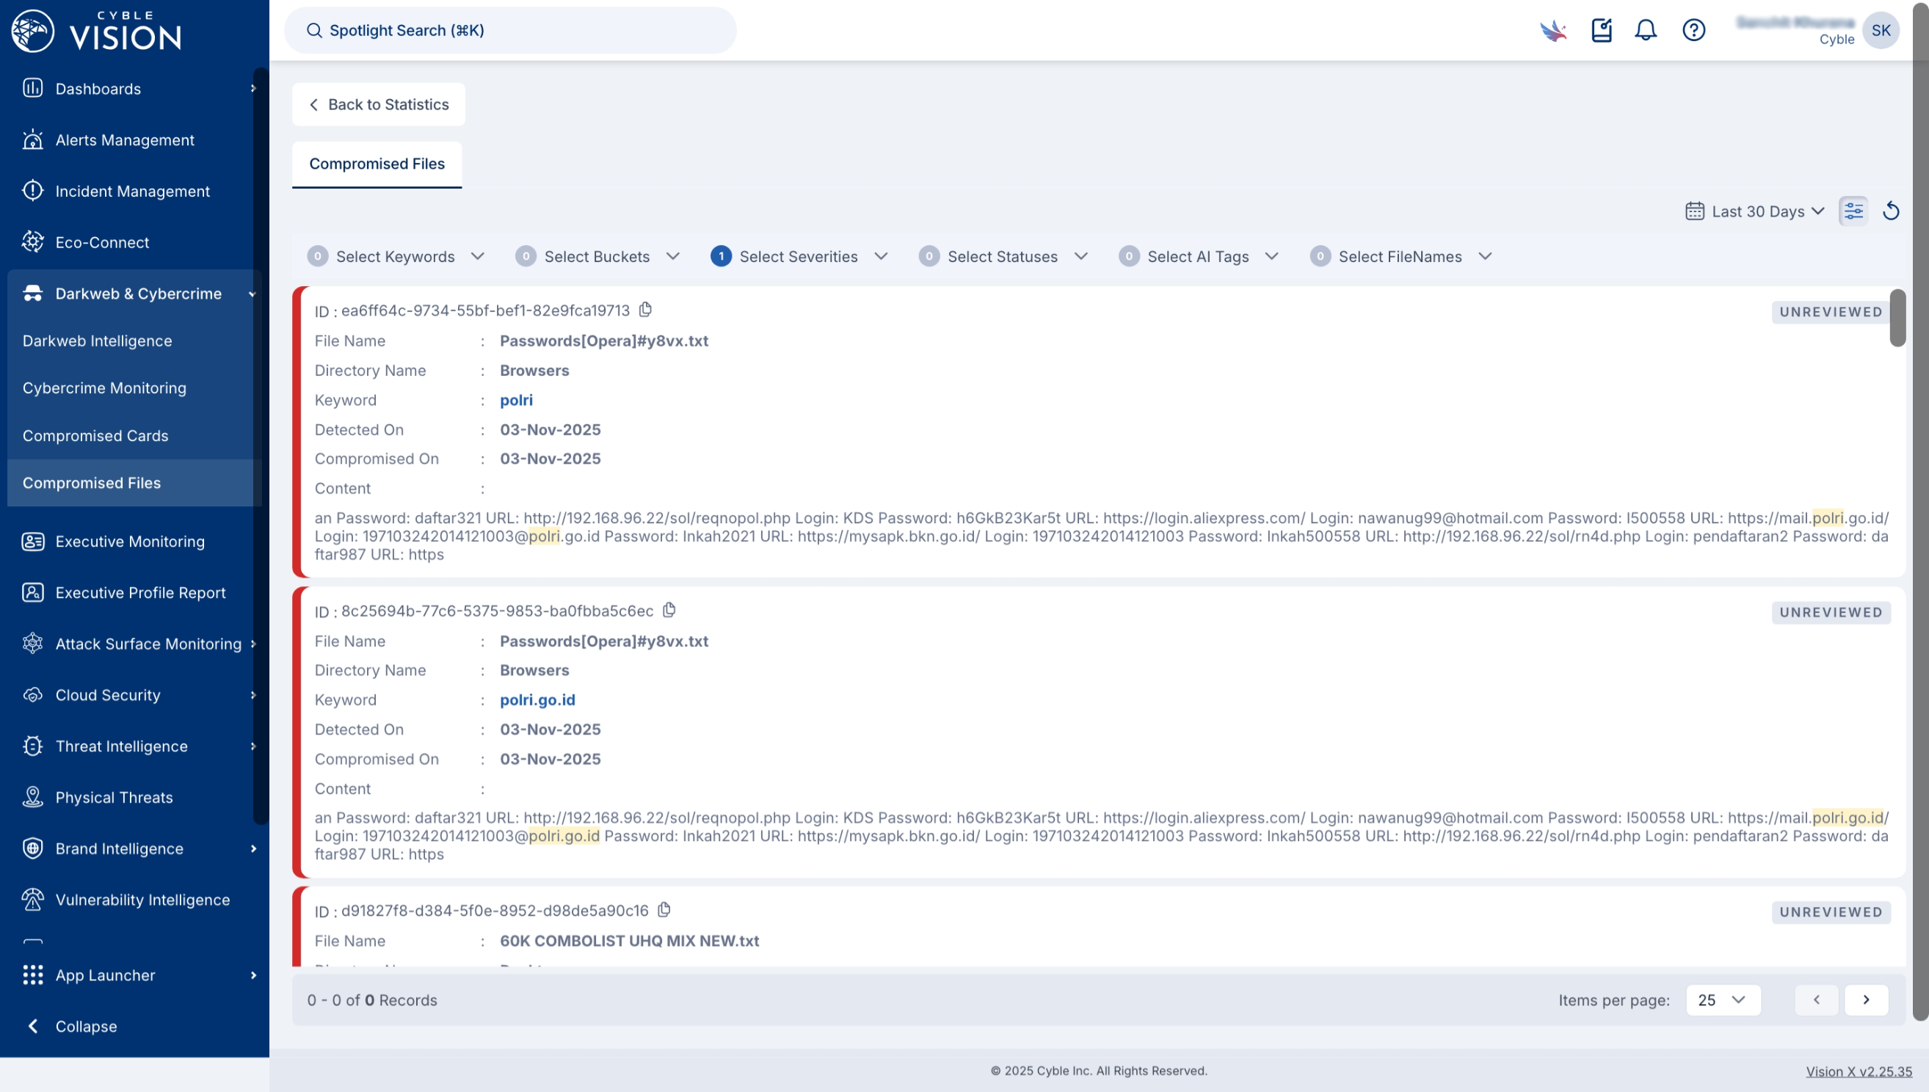
Task: Expand the Cloud Security submenu arrow
Action: pos(253,695)
